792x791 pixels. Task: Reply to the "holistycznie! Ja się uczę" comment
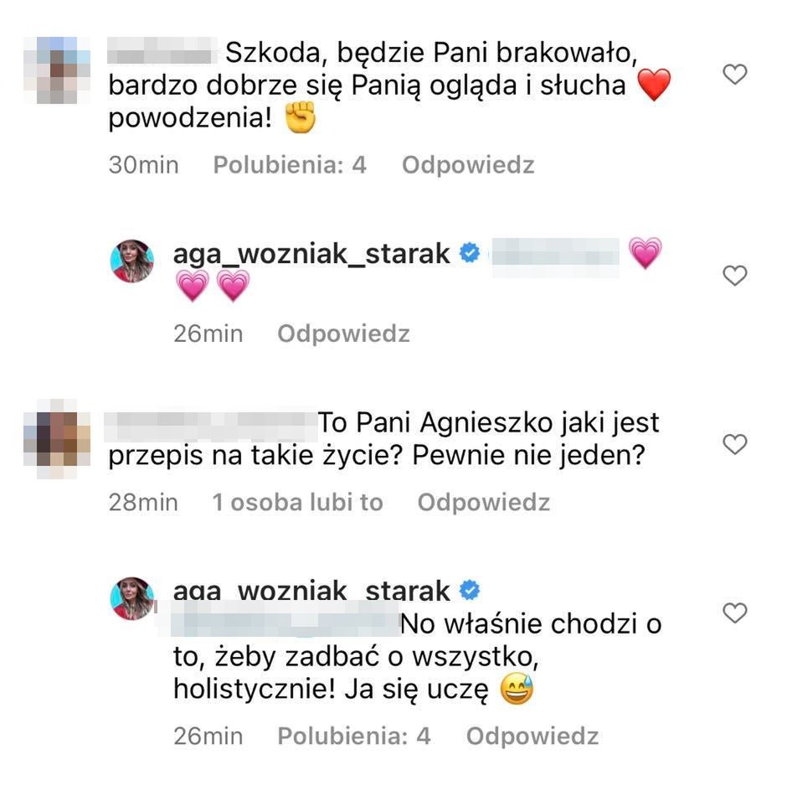coord(532,737)
